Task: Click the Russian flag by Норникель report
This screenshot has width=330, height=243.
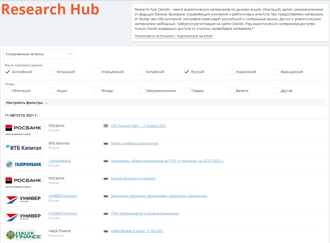Action: 106,161
